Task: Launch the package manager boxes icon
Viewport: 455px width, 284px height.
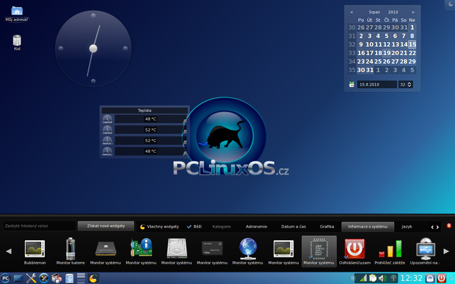Action: (57, 278)
